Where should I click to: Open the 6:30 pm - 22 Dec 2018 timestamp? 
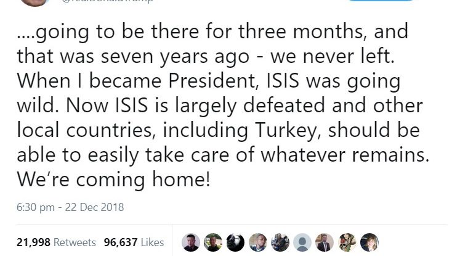70,207
